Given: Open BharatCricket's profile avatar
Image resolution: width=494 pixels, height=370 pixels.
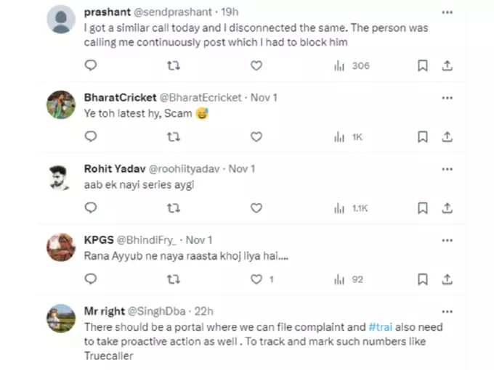Looking at the screenshot, I should click(x=61, y=104).
